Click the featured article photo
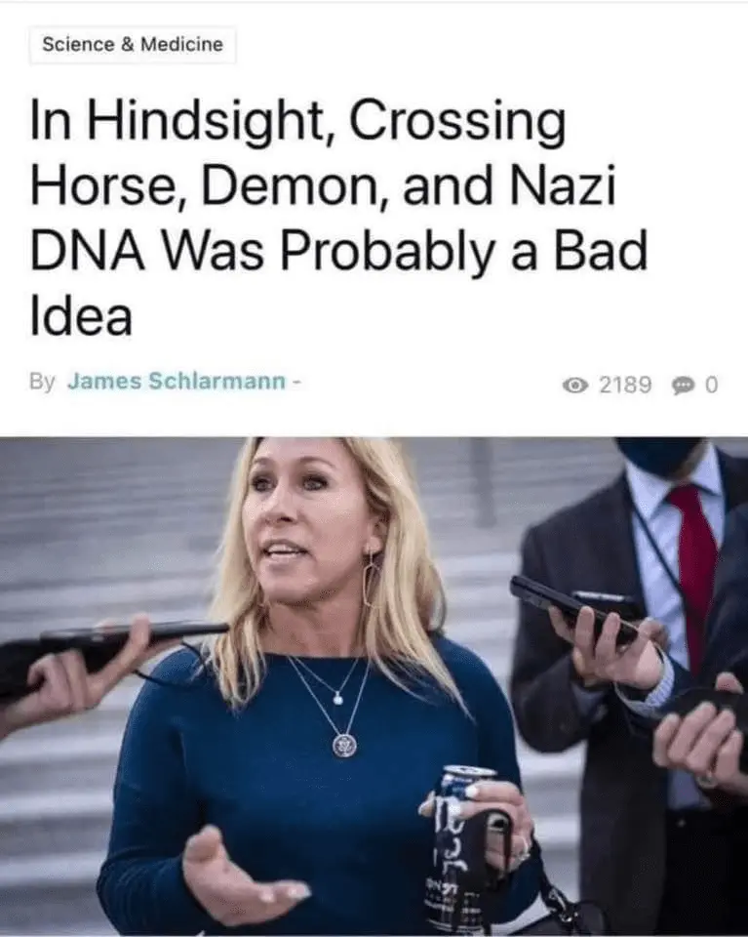748x937 pixels. pyautogui.click(x=374, y=686)
